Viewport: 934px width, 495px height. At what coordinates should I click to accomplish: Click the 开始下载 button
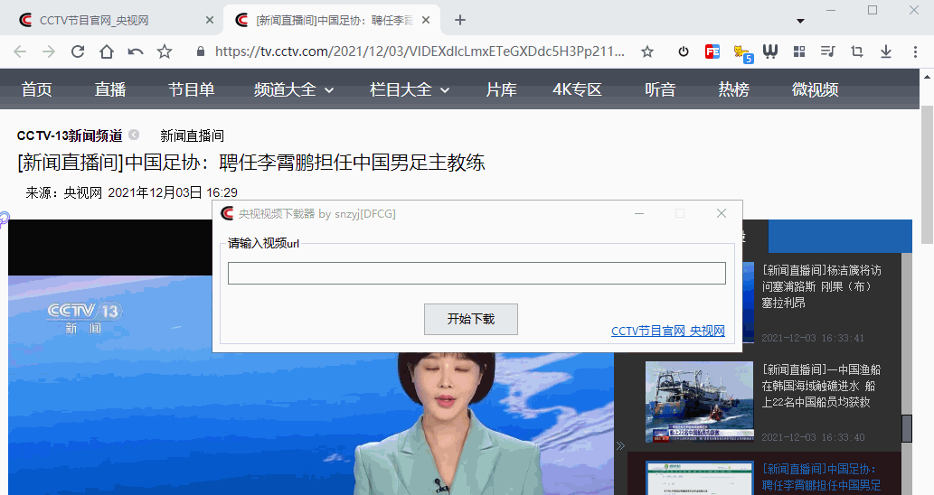click(471, 319)
